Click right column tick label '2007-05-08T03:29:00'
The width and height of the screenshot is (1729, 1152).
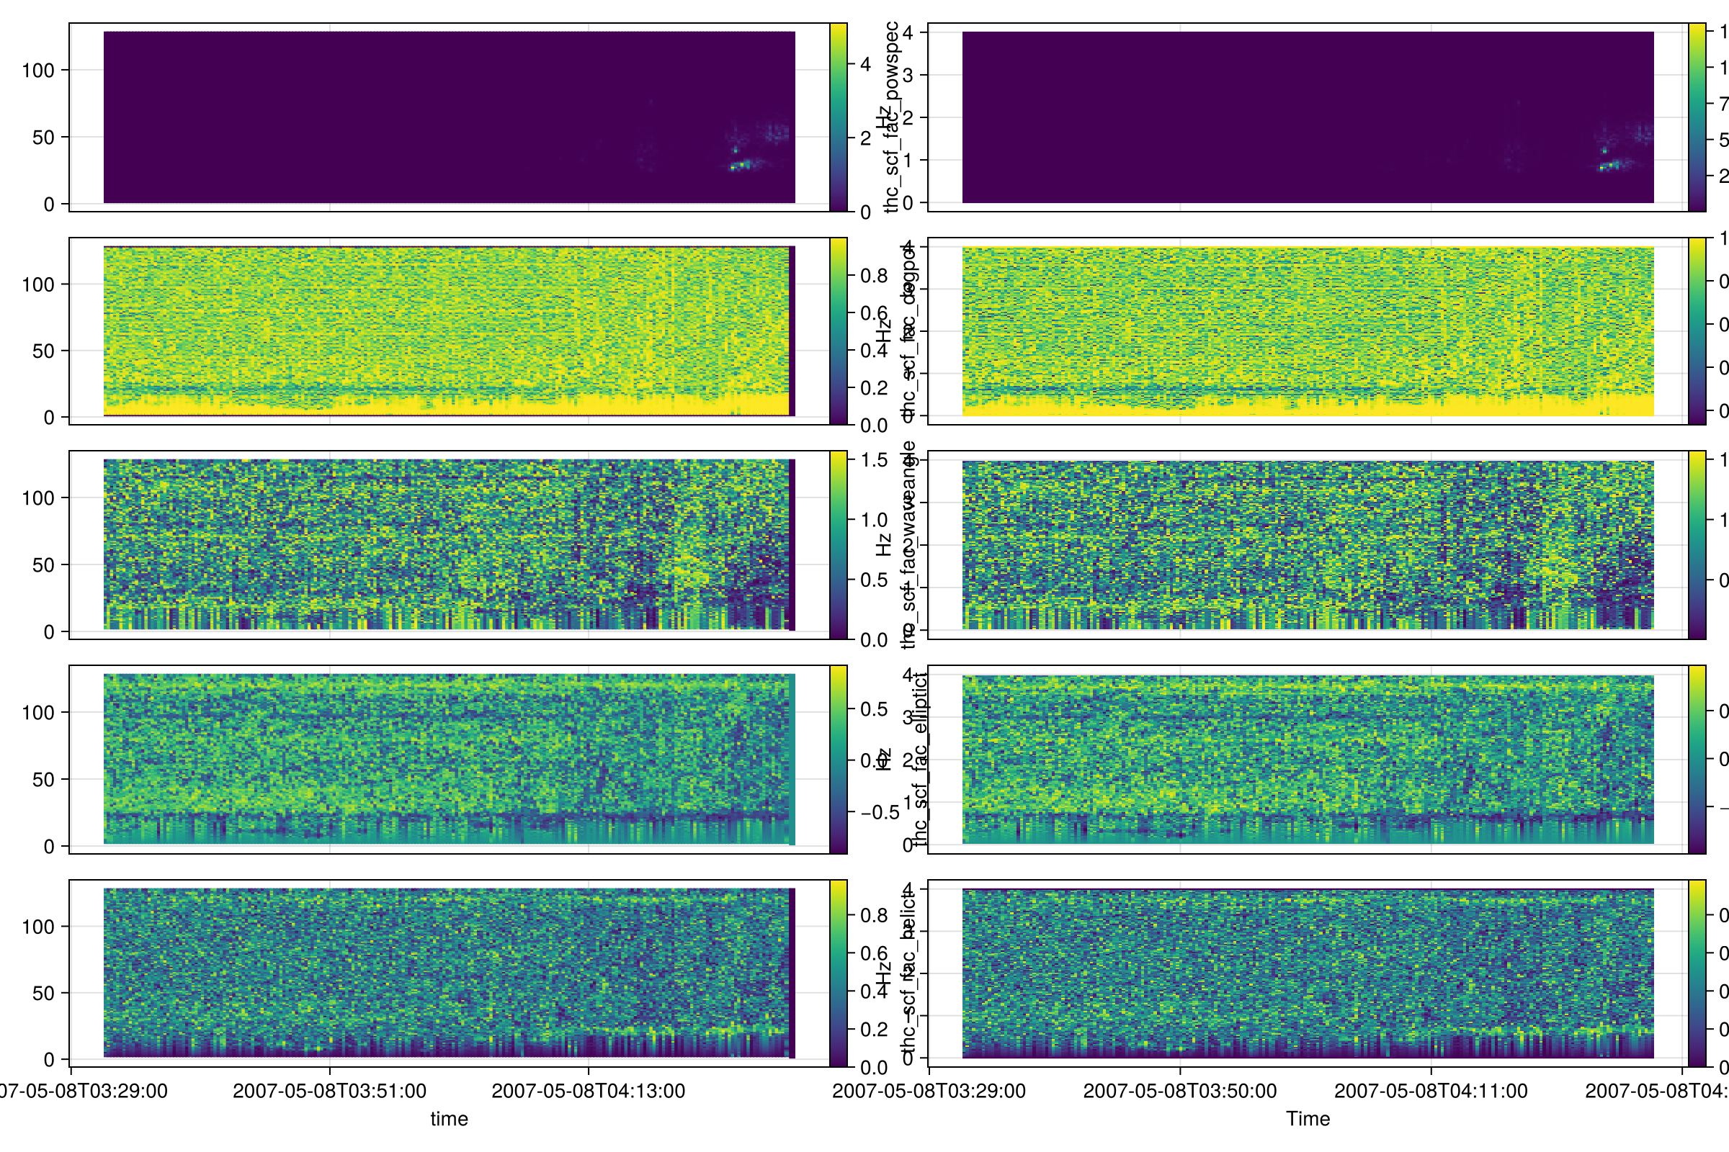click(929, 1091)
